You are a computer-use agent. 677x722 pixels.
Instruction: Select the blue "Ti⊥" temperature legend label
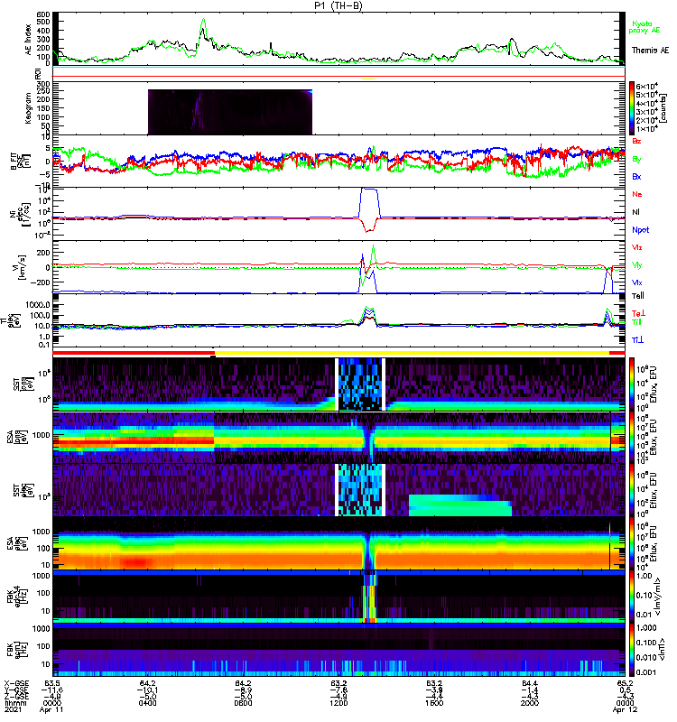(x=638, y=340)
